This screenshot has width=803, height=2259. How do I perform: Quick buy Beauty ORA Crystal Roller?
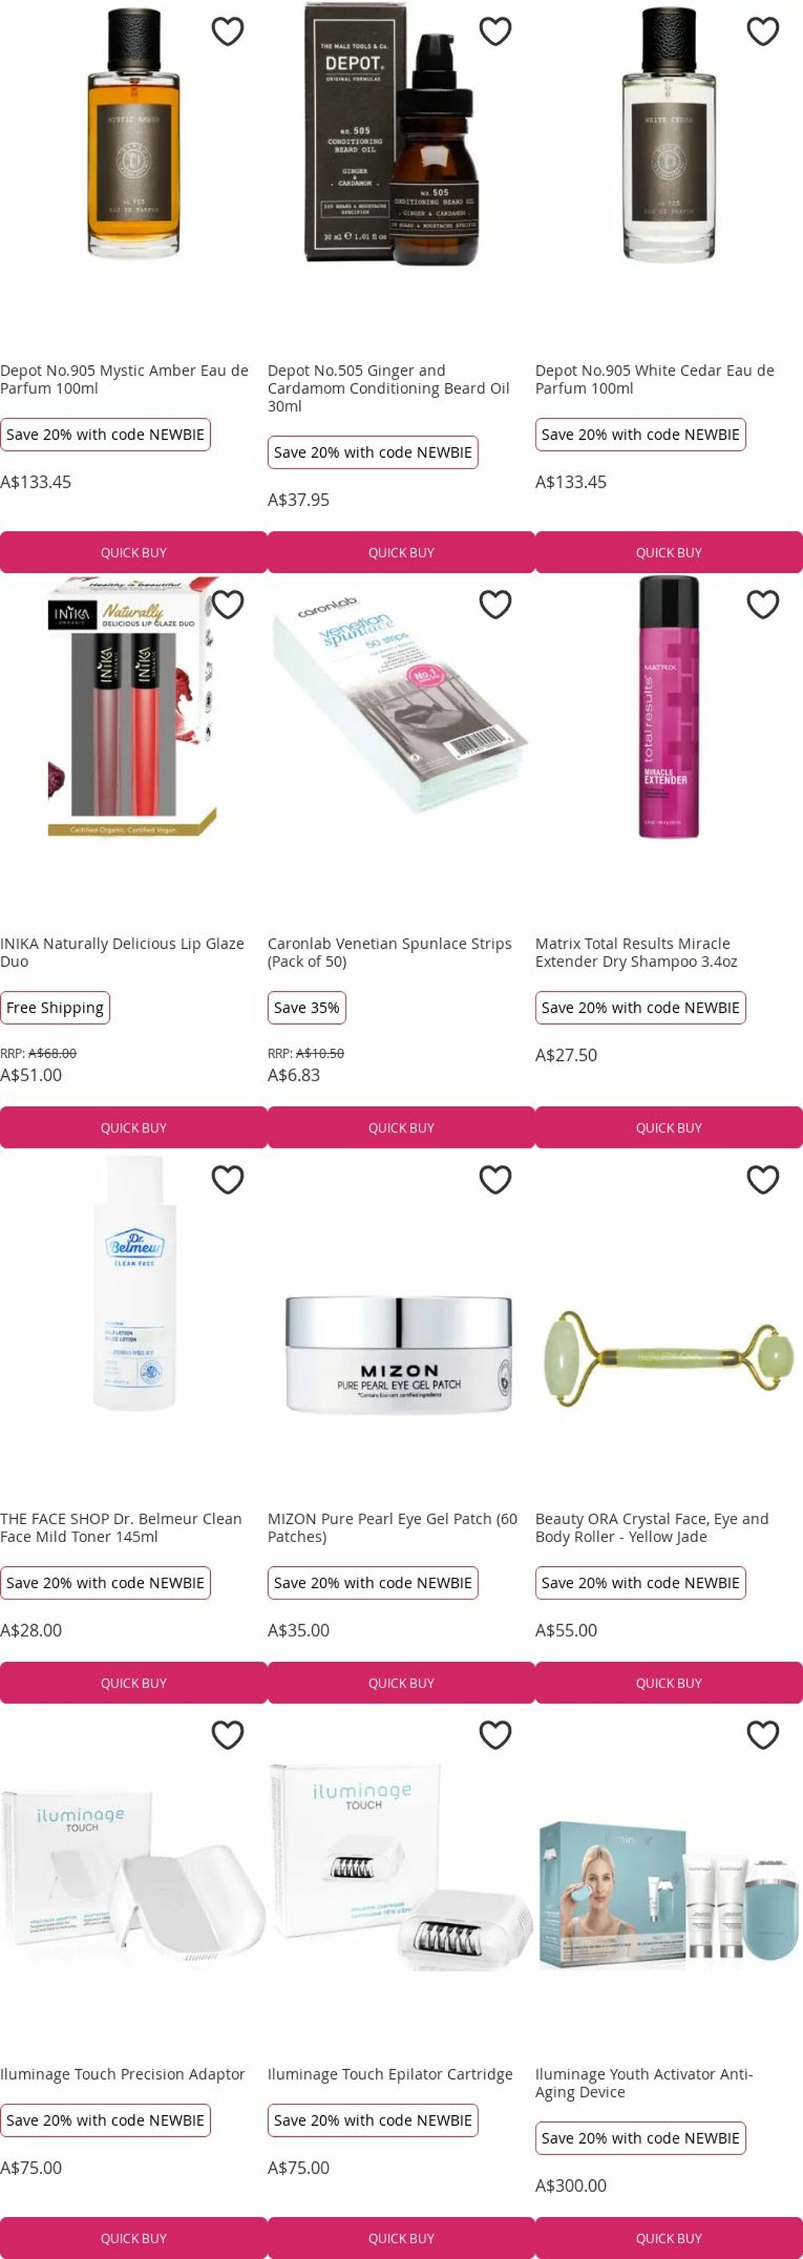pos(669,1683)
